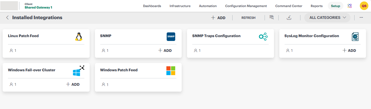Expand the ALL CATEGORIES dropdown
371x109 pixels.
(327, 18)
